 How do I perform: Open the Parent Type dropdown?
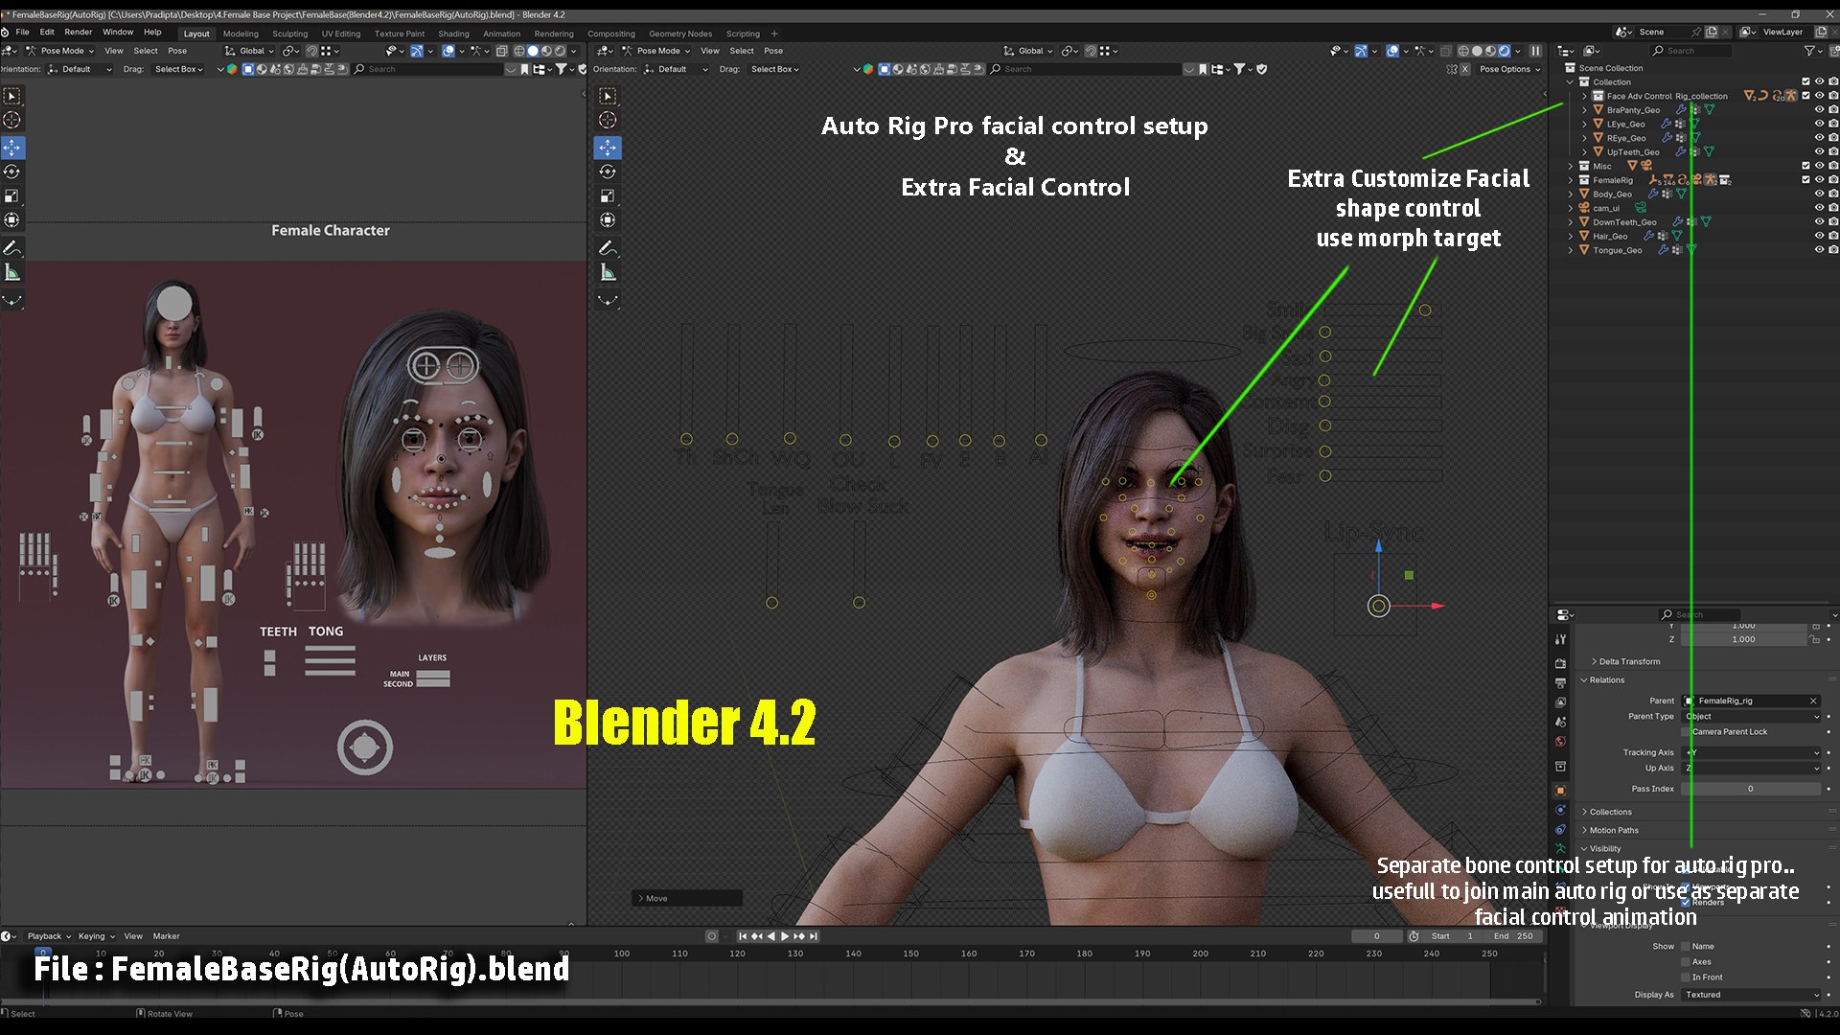(1752, 717)
